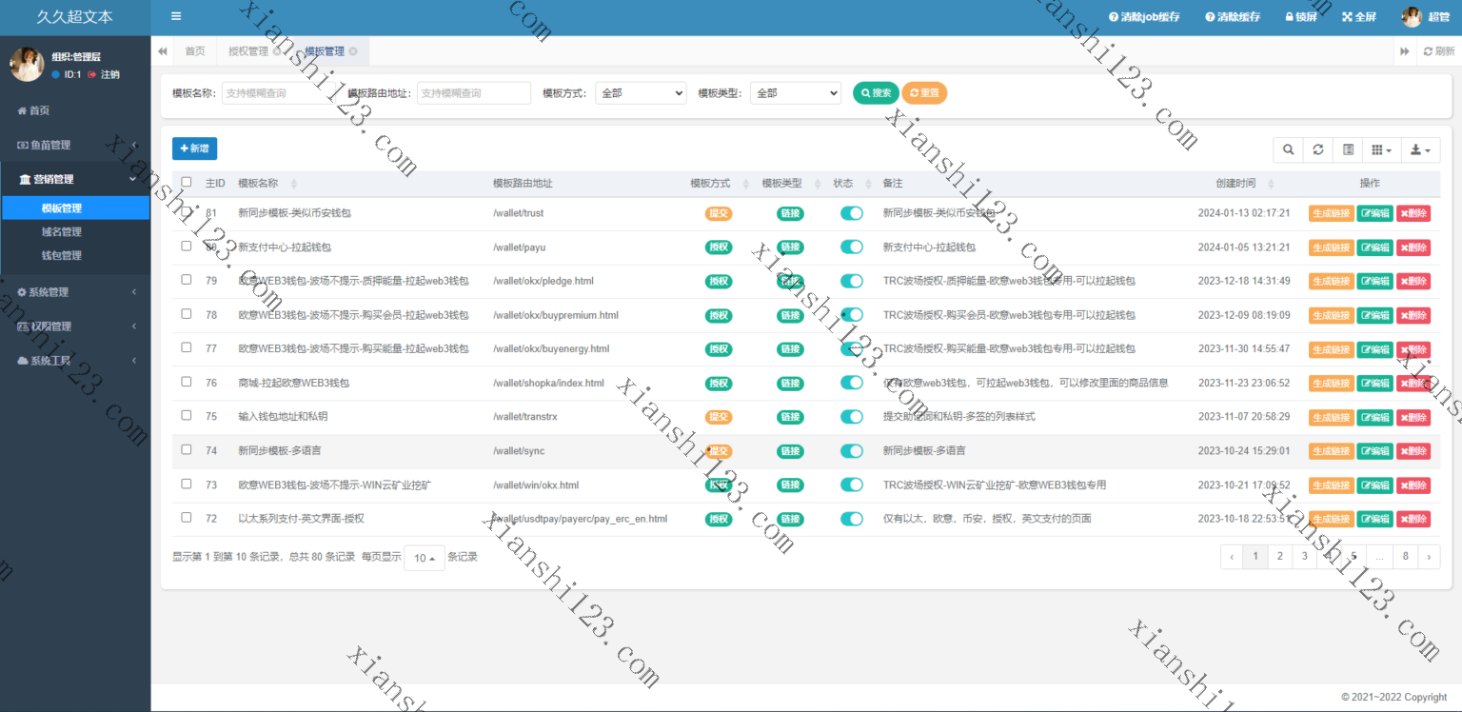Go to pagination page 8
Image resolution: width=1462 pixels, height=712 pixels.
click(x=1405, y=557)
